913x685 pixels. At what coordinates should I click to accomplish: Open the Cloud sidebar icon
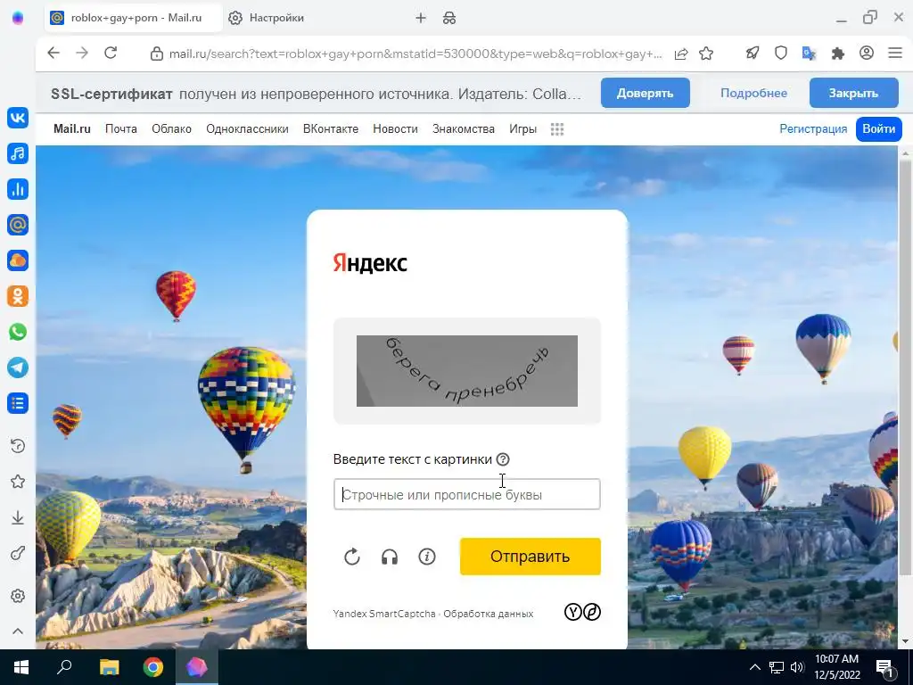[18, 260]
